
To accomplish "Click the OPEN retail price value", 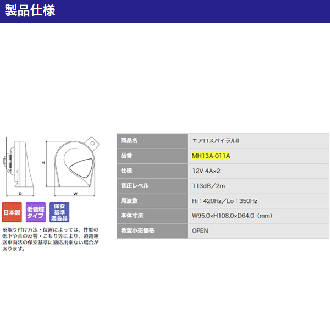I will point(200,231).
